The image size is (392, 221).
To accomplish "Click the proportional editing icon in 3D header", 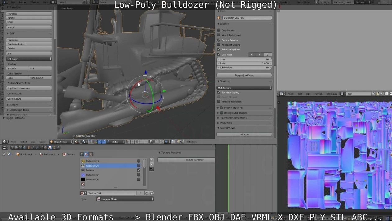I will pos(156,142).
